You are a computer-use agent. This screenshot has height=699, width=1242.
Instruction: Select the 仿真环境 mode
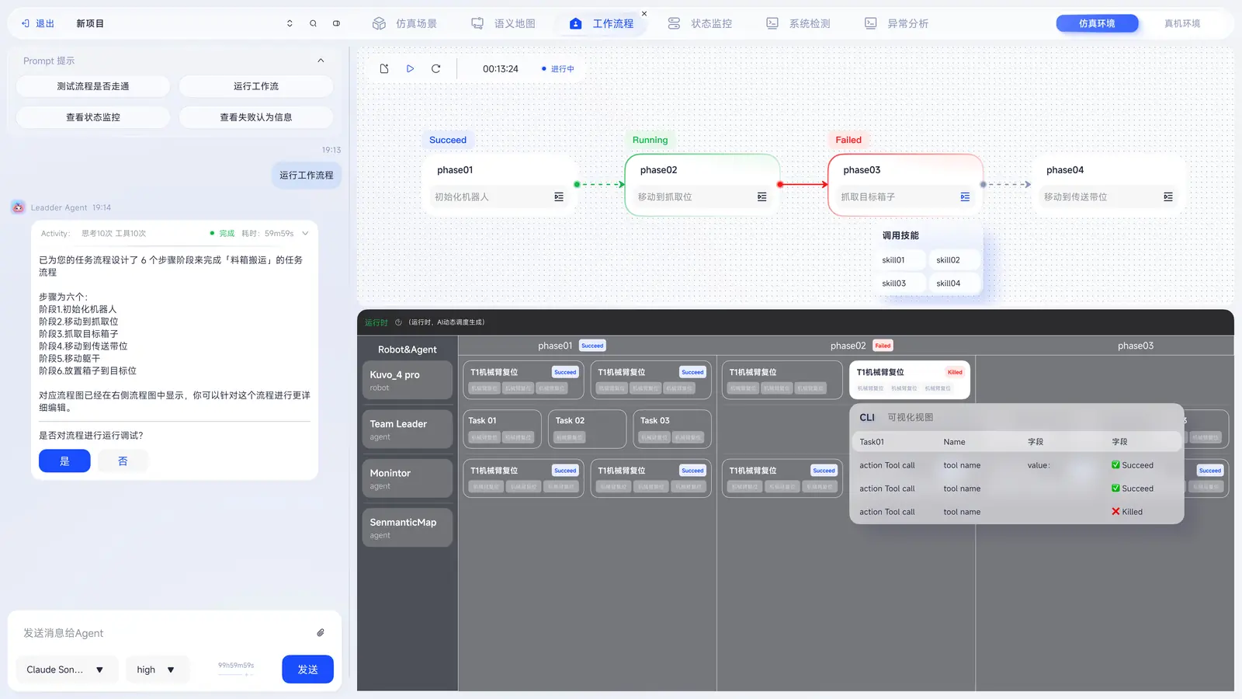click(1097, 23)
